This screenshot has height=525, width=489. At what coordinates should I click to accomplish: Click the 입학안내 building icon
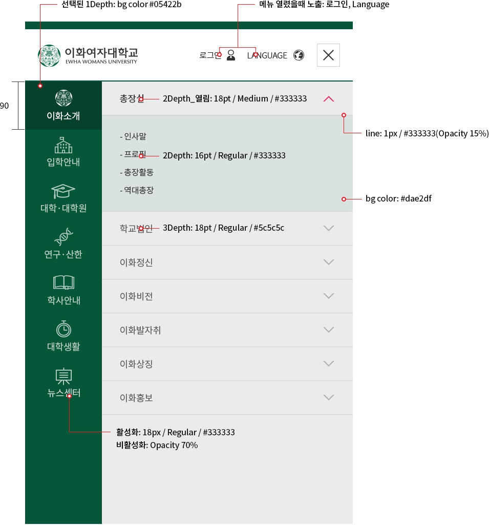(63, 145)
